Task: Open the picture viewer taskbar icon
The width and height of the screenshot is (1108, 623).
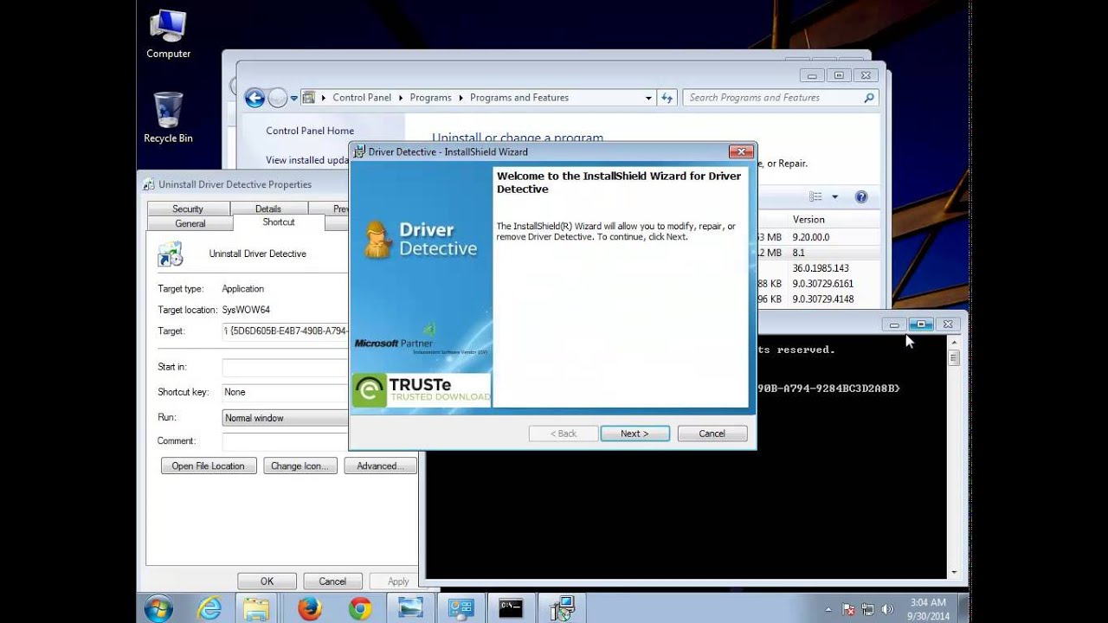Action: coord(410,608)
